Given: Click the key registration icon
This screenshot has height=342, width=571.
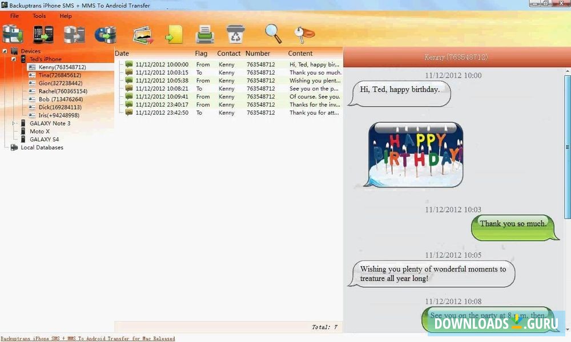Looking at the screenshot, I should [304, 34].
